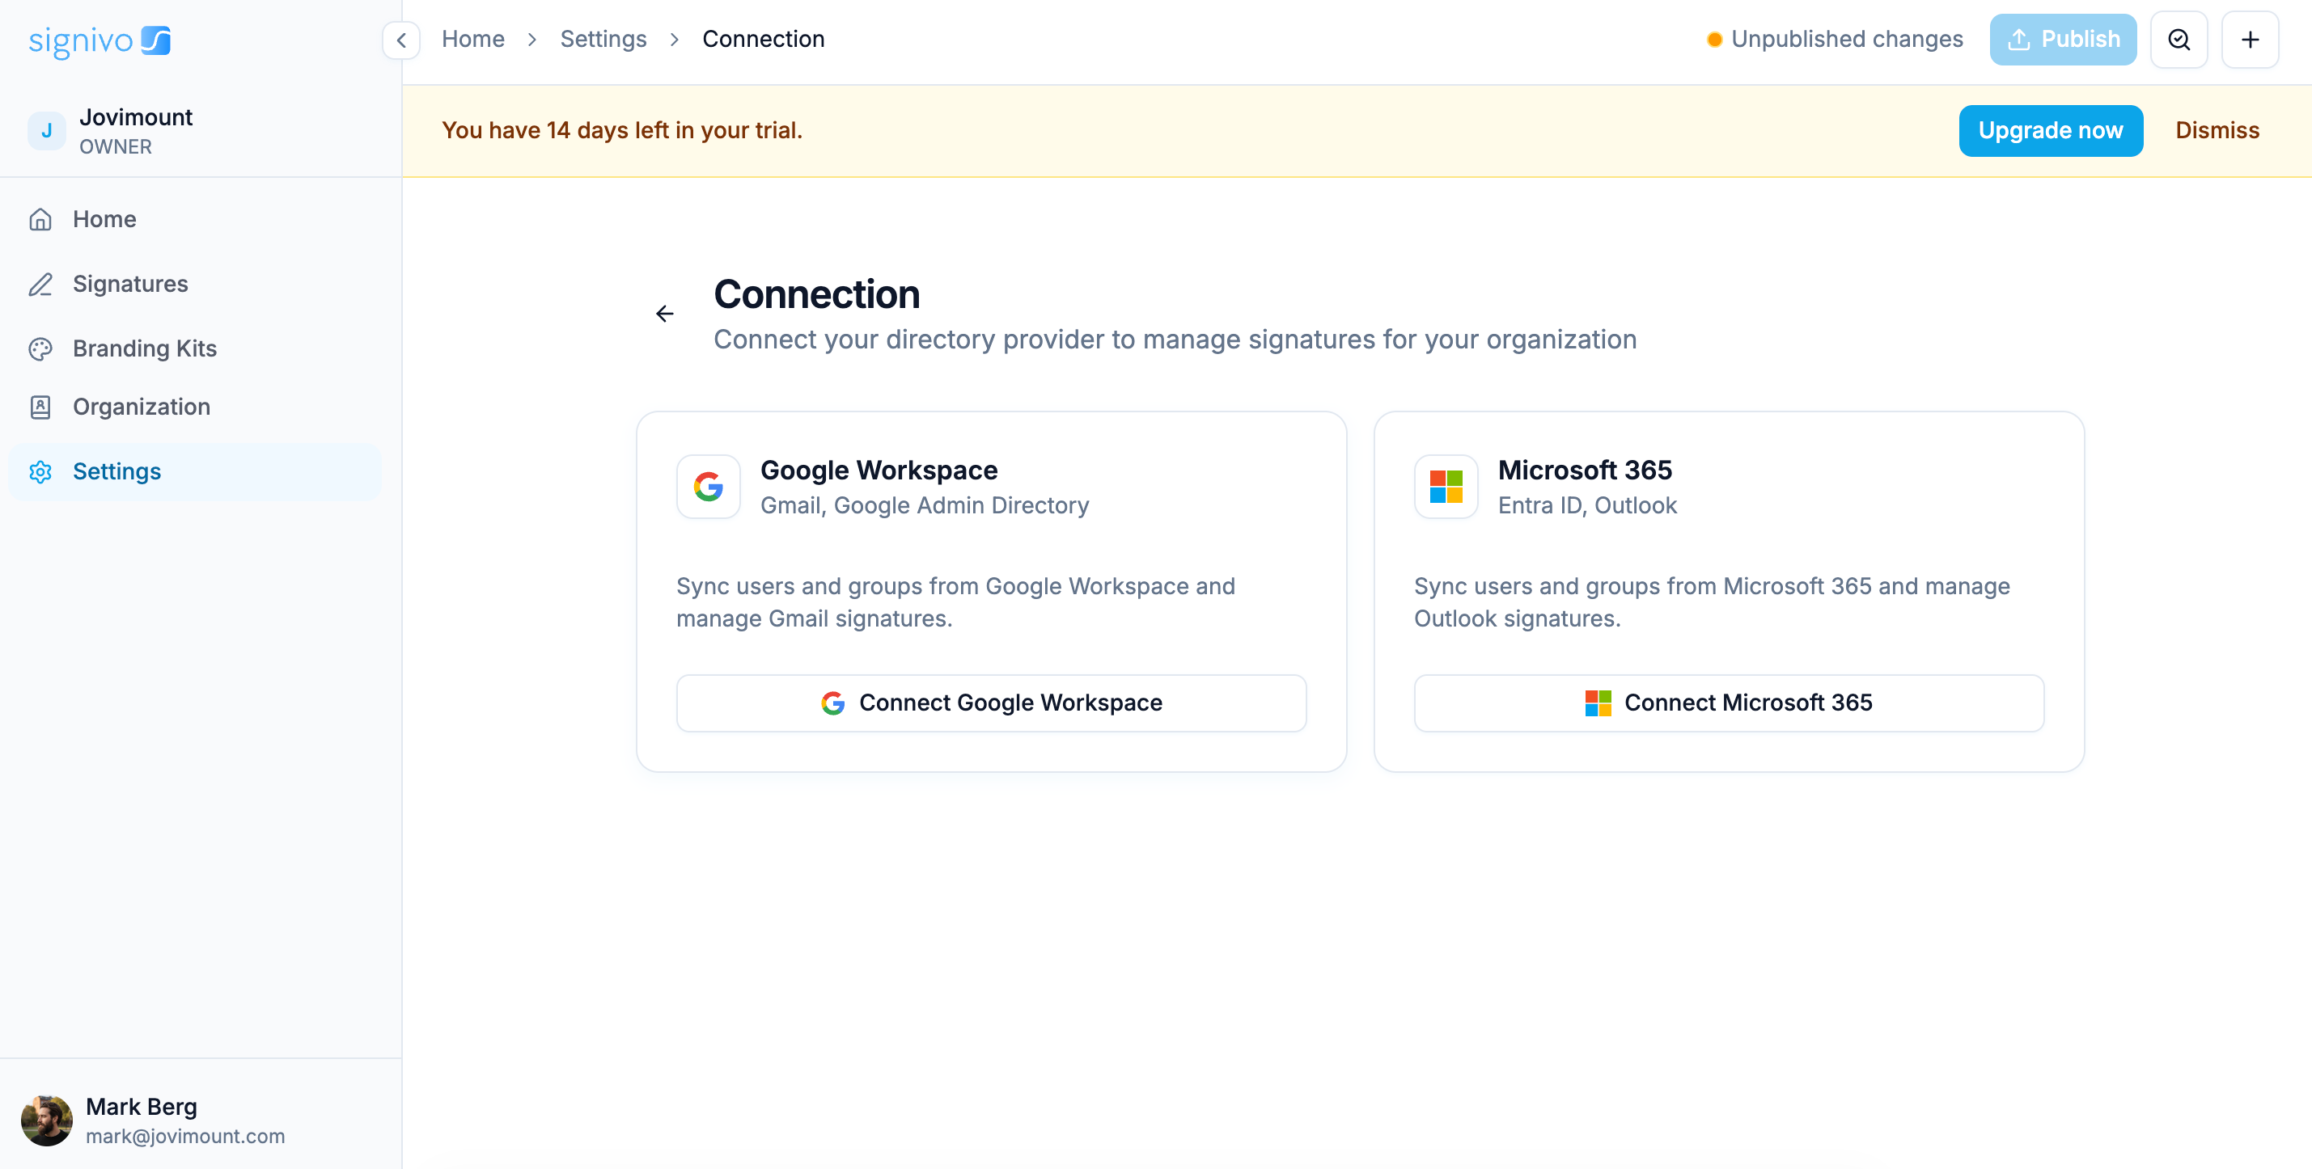This screenshot has height=1169, width=2312.
Task: Click the Signivo logo
Action: click(100, 40)
